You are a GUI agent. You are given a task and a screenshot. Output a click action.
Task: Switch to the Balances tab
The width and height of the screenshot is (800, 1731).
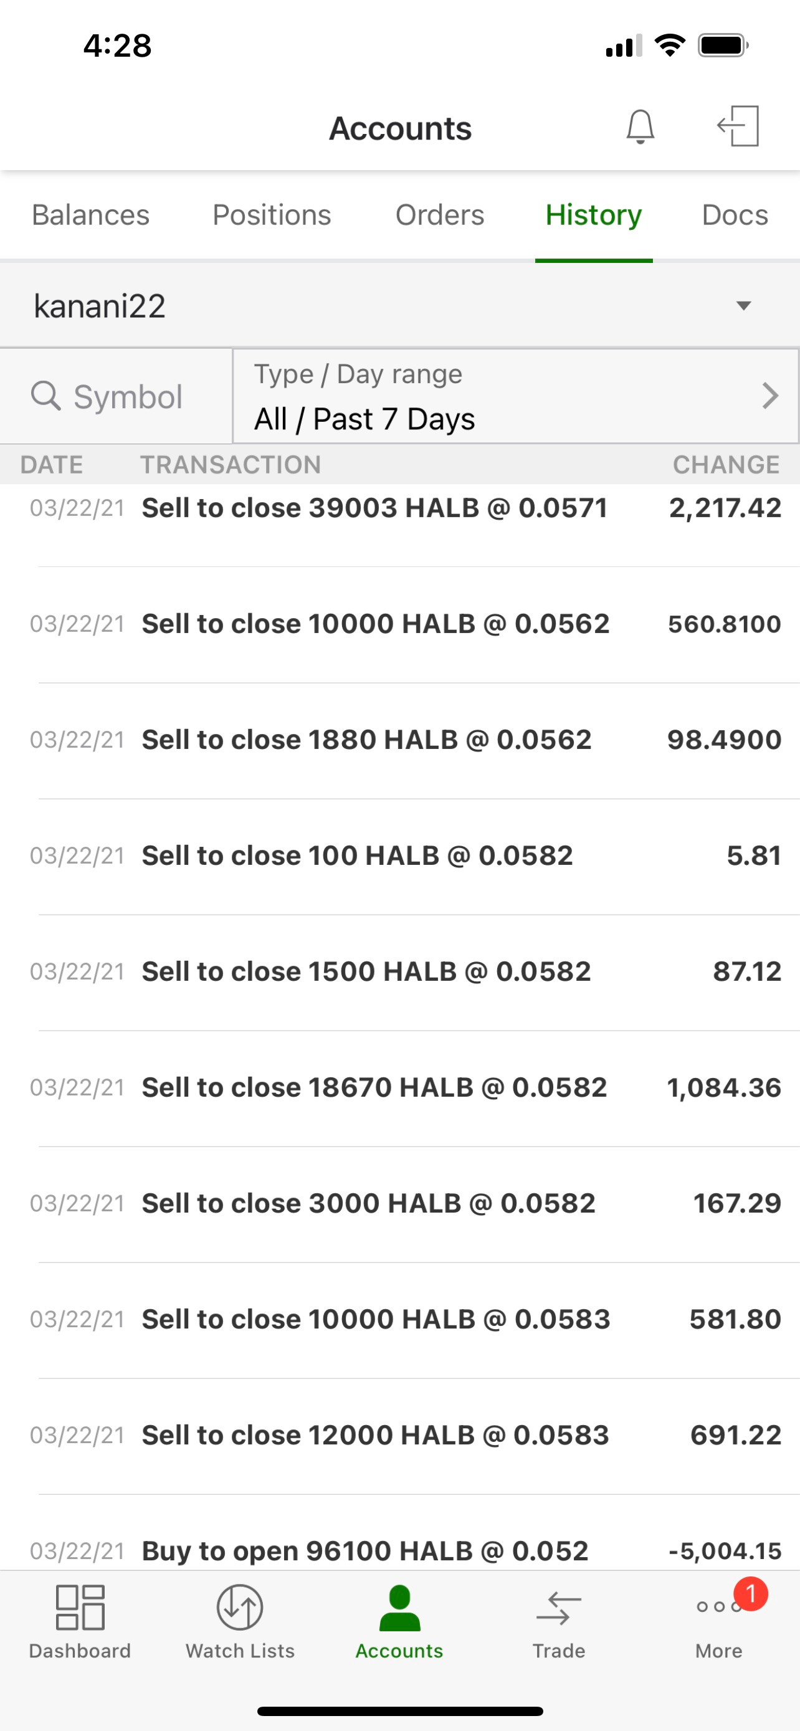(91, 215)
